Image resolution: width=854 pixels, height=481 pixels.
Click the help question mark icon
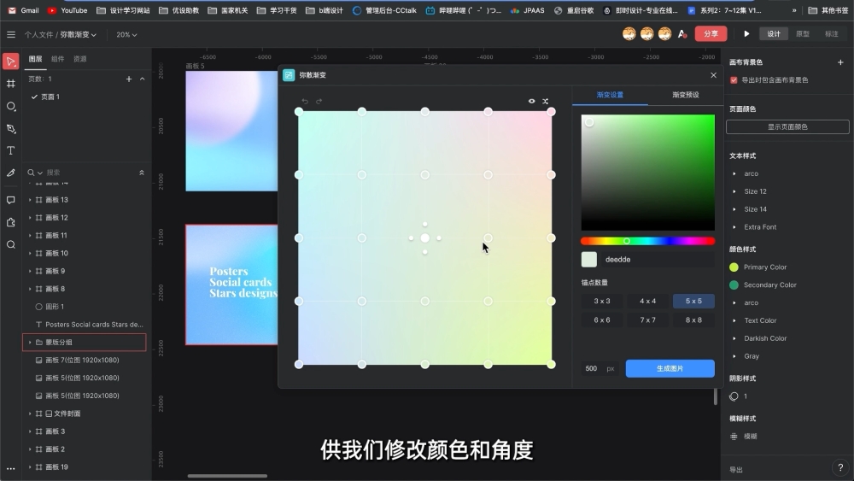pos(840,467)
